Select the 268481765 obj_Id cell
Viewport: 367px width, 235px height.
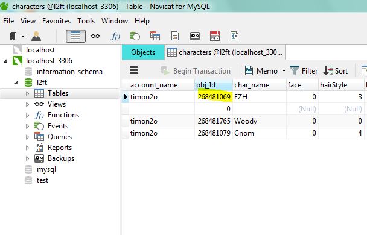point(214,121)
